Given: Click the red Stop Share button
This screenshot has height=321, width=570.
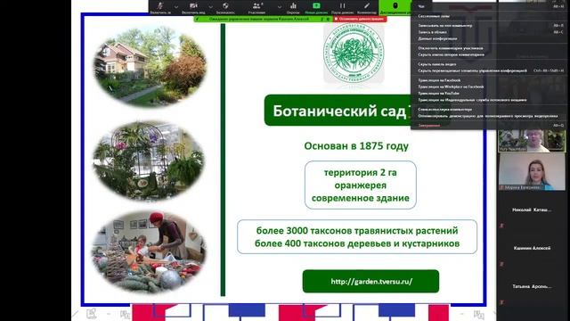Looking at the screenshot, I should [360, 19].
